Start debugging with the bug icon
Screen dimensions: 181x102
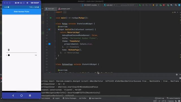pyautogui.click(x=143, y=5)
